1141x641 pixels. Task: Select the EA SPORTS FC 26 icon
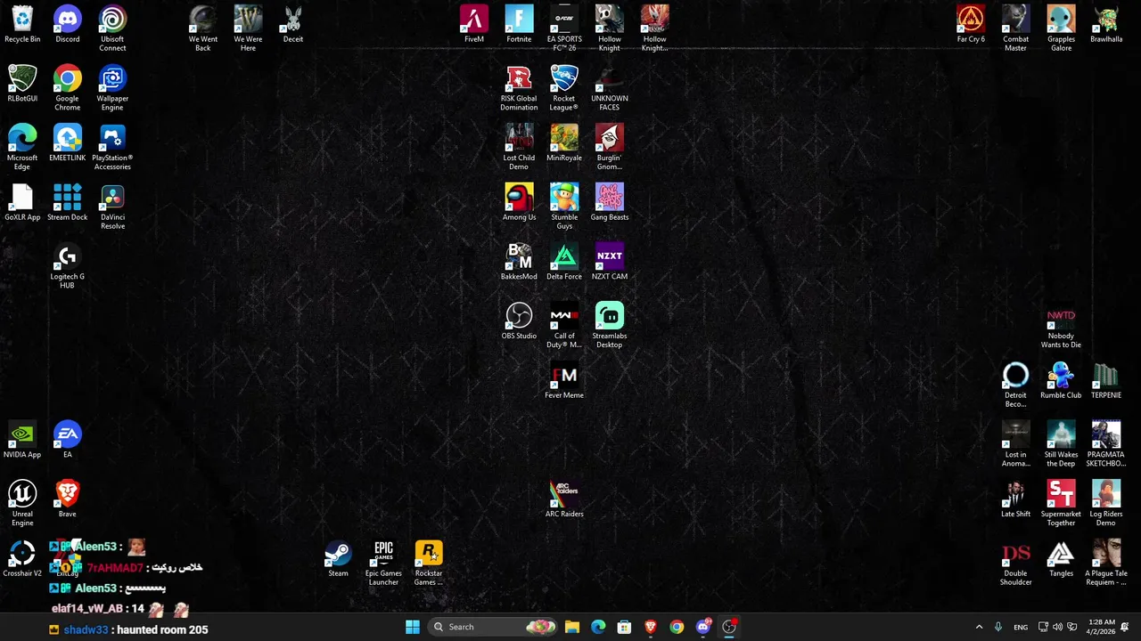(x=564, y=28)
